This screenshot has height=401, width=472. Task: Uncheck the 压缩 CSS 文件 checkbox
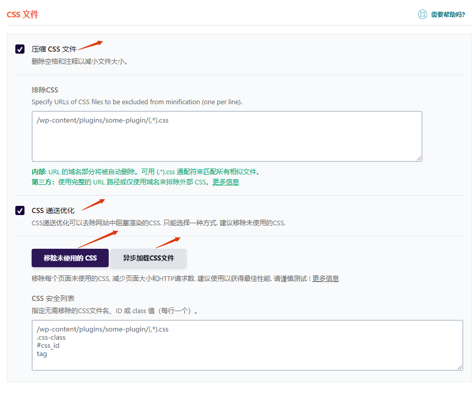20,49
